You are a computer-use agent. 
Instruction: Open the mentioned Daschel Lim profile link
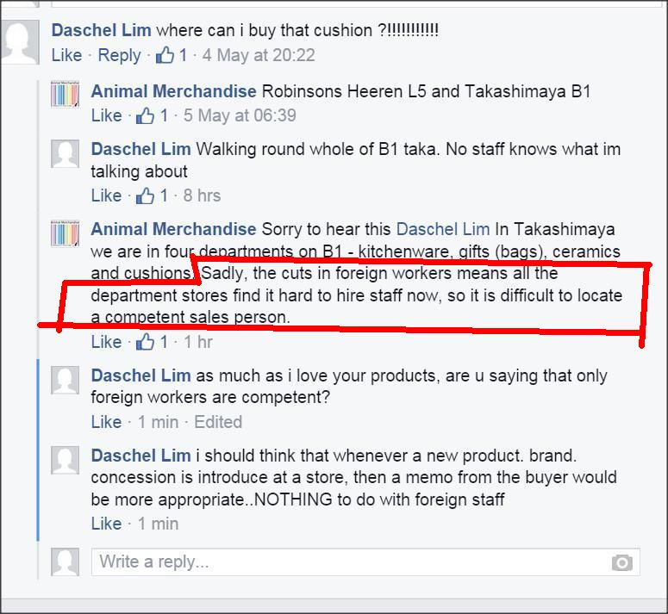click(443, 229)
